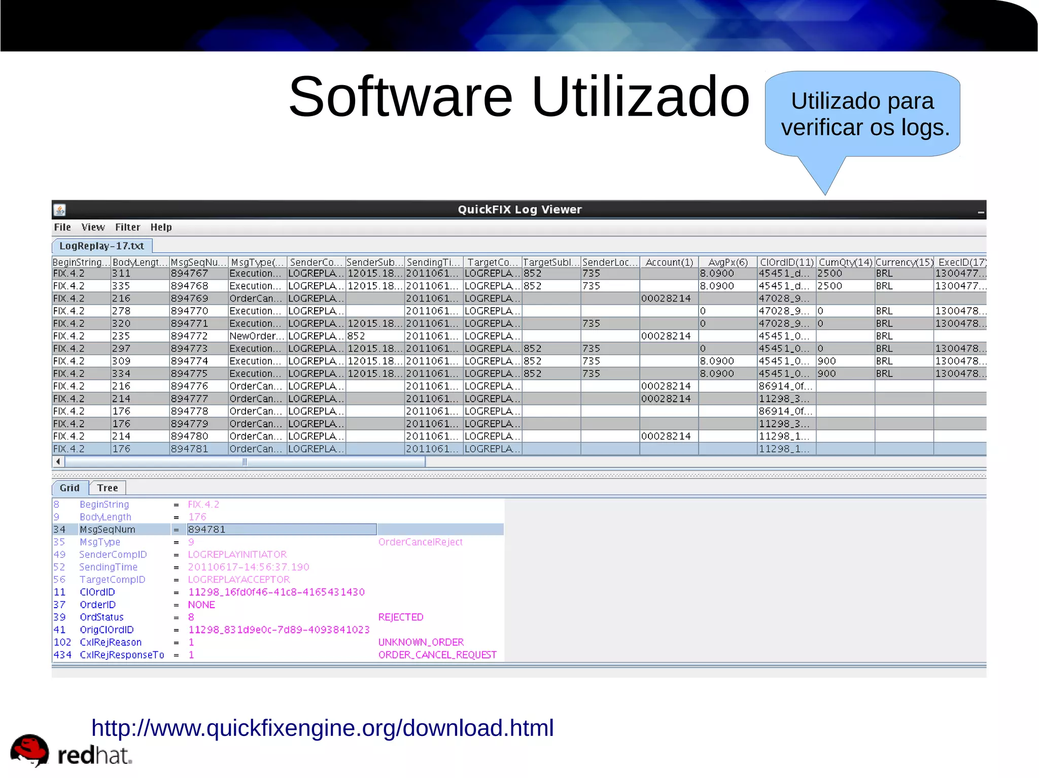Select the row with MsgSeqNum 894774
1039x778 pixels.
pos(519,361)
